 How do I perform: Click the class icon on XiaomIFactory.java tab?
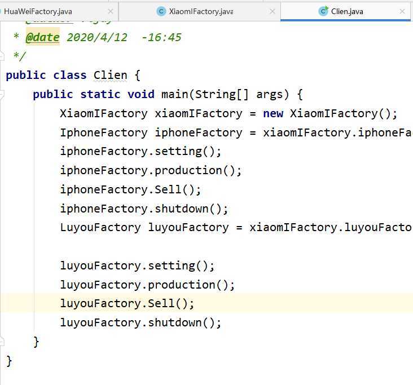pos(161,11)
